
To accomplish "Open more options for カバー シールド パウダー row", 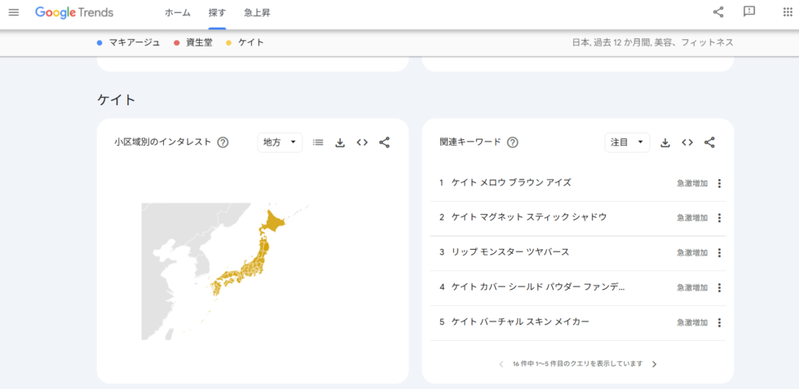I will coord(719,288).
